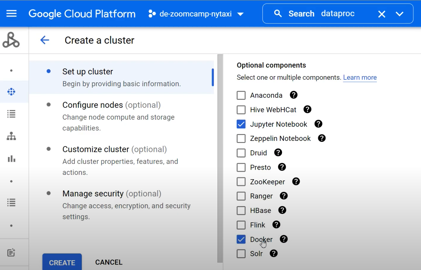Image resolution: width=421 pixels, height=270 pixels.
Task: Open the Learn more link
Action: click(360, 78)
